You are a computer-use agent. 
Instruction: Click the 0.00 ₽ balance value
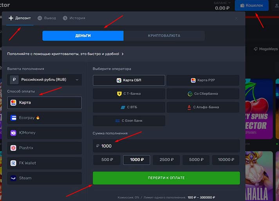222,8
